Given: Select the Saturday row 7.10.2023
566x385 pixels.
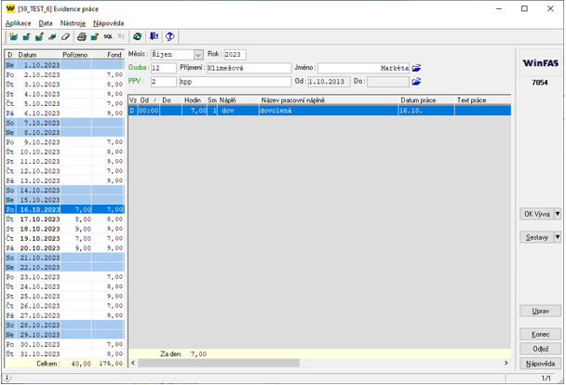Looking at the screenshot, I should [64, 123].
